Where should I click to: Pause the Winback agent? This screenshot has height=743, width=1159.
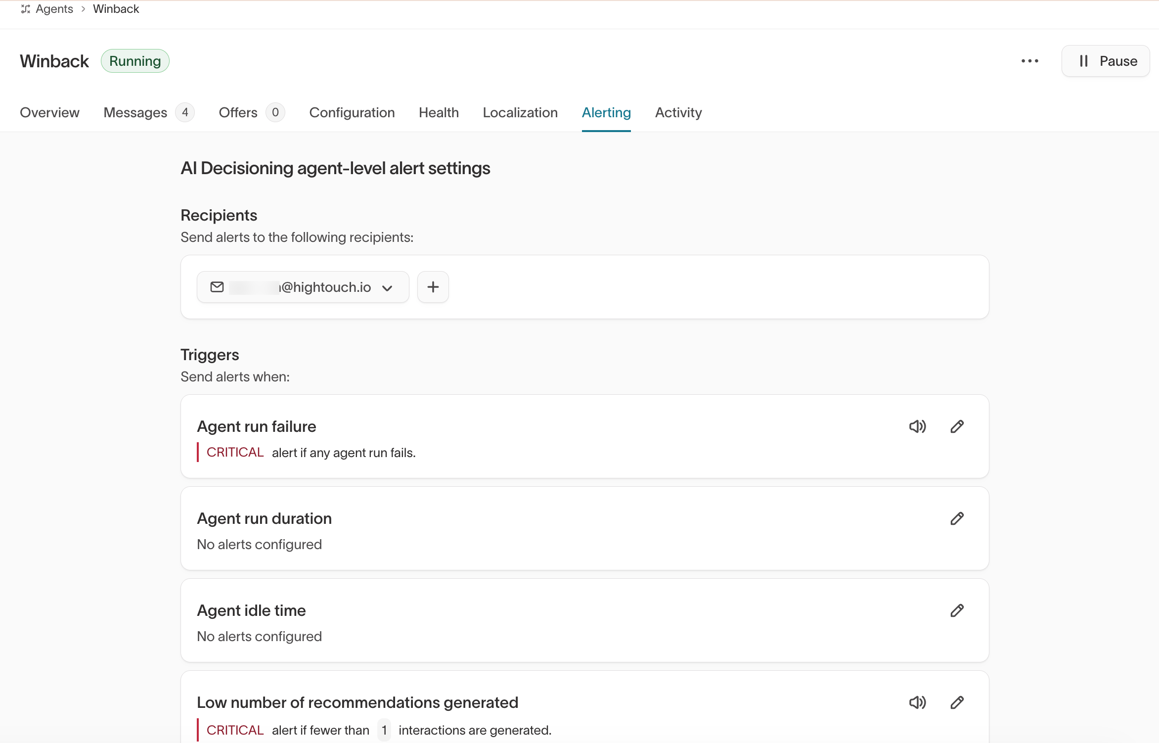(1105, 61)
